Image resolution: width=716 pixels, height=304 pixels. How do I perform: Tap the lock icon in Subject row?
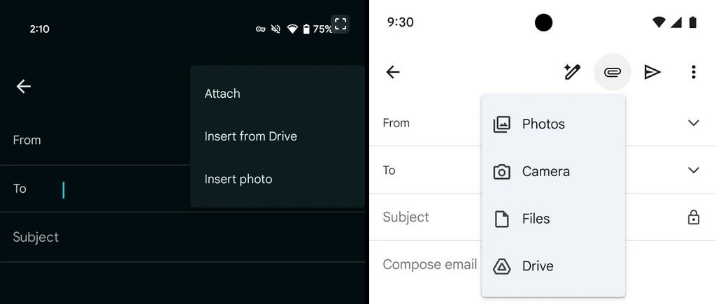coord(693,217)
